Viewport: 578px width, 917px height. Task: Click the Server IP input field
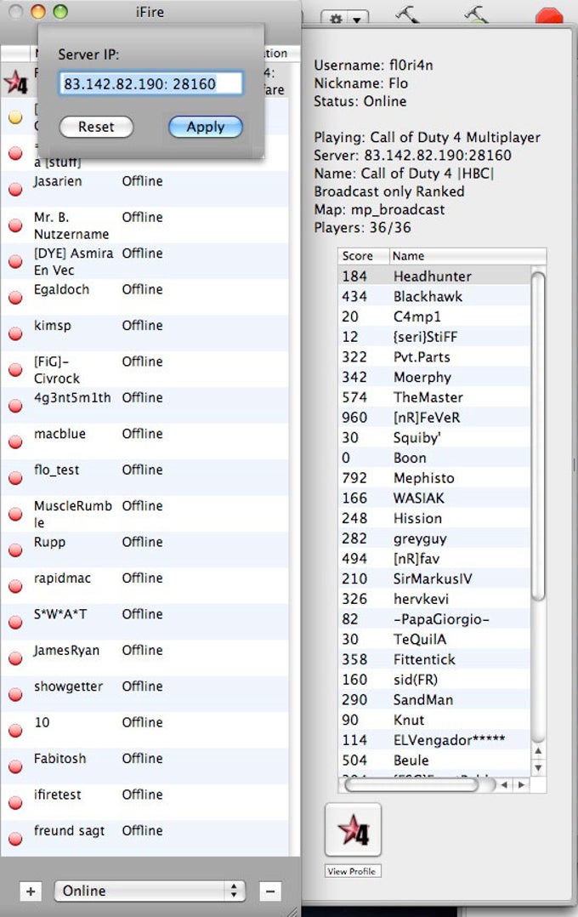click(x=150, y=83)
